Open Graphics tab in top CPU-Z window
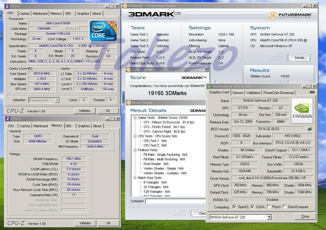326x230 pixels. point(83,14)
